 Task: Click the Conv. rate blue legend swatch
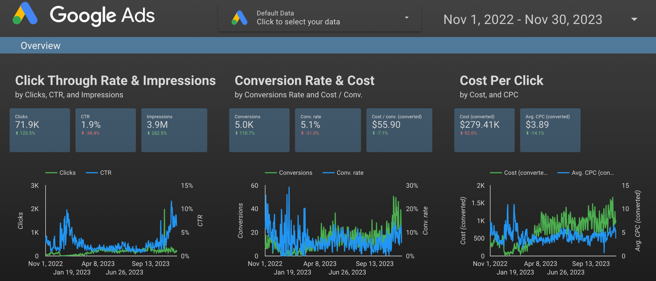point(328,173)
